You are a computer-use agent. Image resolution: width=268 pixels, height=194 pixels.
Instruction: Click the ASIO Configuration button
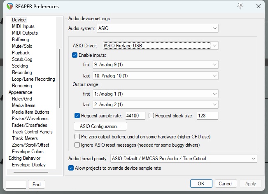tap(100, 126)
